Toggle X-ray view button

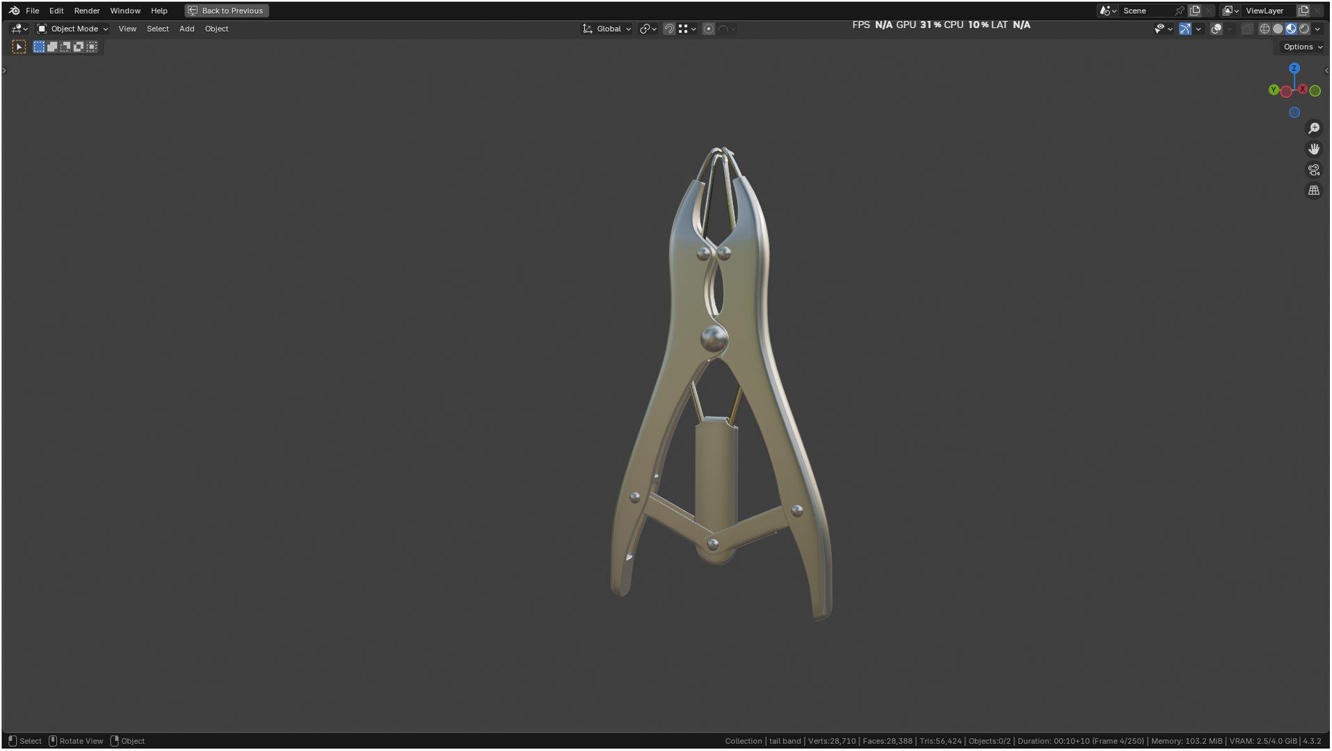coord(1246,29)
